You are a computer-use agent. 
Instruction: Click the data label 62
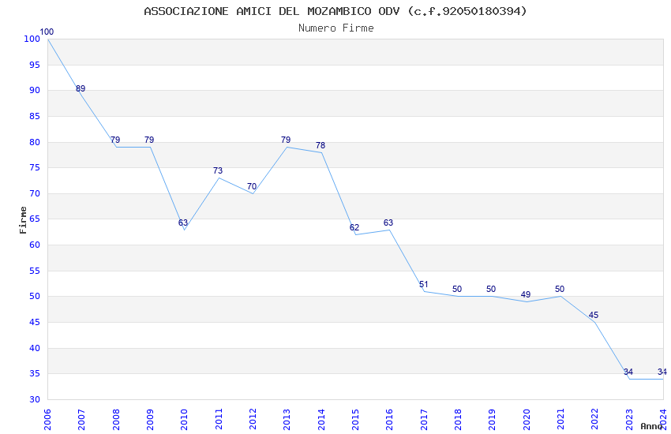354,227
